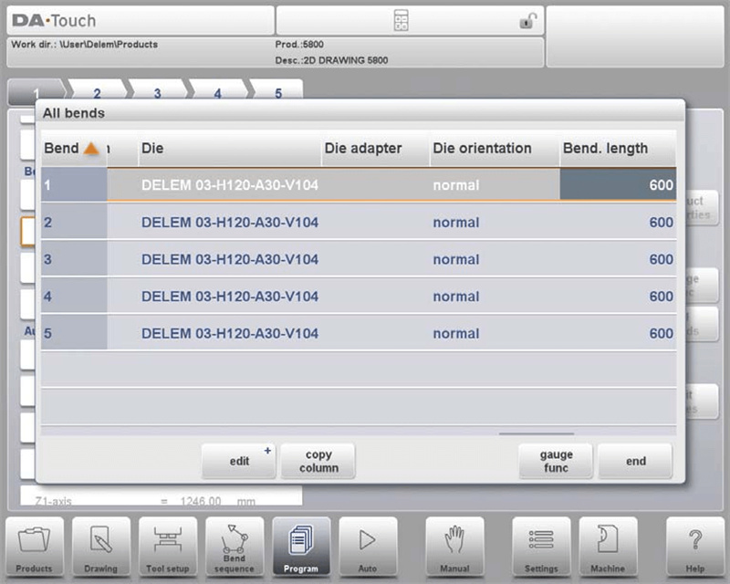Click the Prod.:5800 label
Screen dimensions: 730x584
tap(299, 44)
